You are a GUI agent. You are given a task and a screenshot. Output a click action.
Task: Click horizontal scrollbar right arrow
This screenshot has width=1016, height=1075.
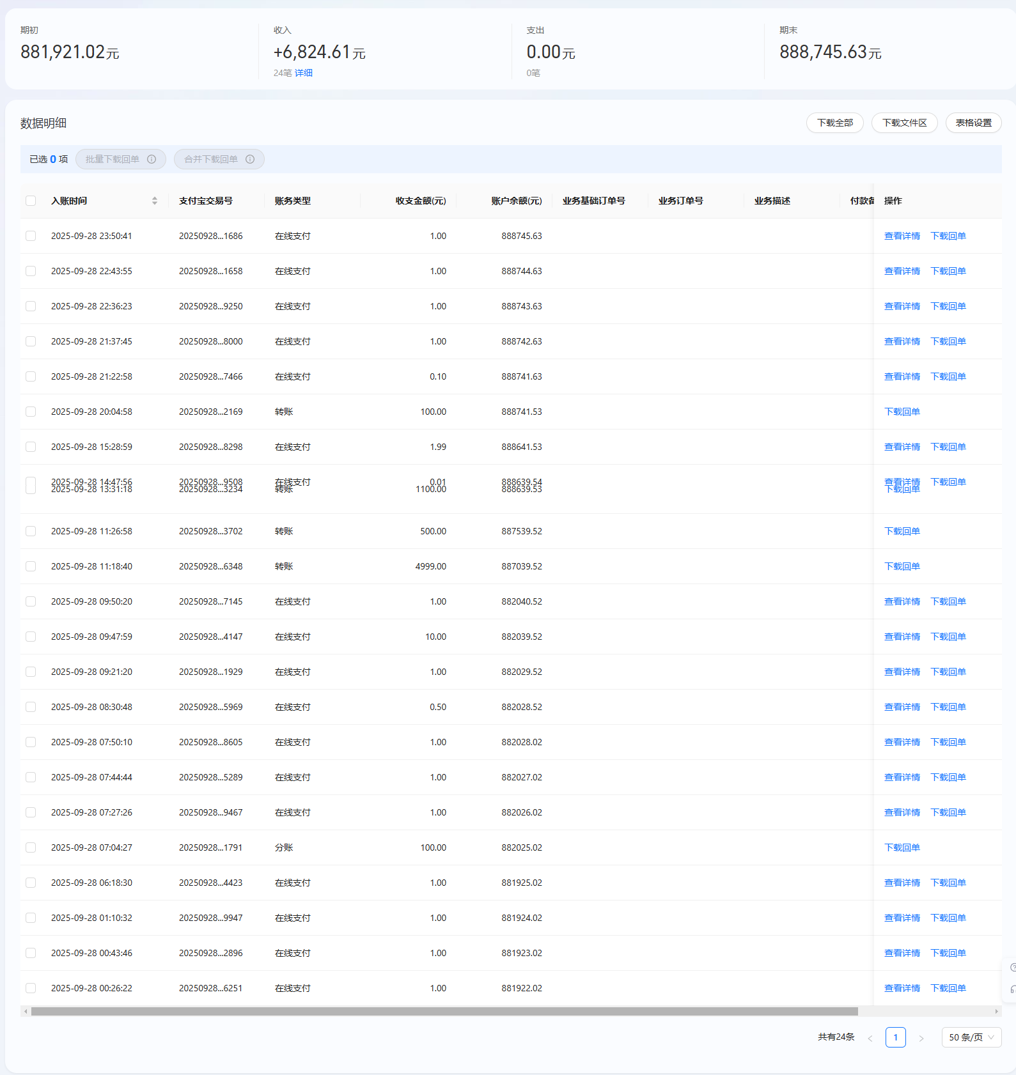[996, 1011]
